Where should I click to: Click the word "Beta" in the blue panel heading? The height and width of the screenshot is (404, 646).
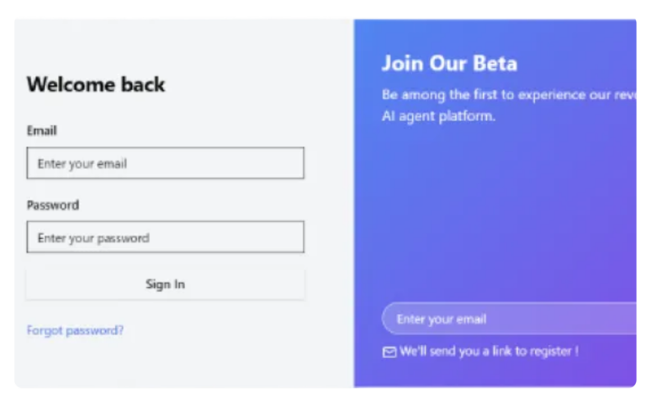[x=495, y=63]
